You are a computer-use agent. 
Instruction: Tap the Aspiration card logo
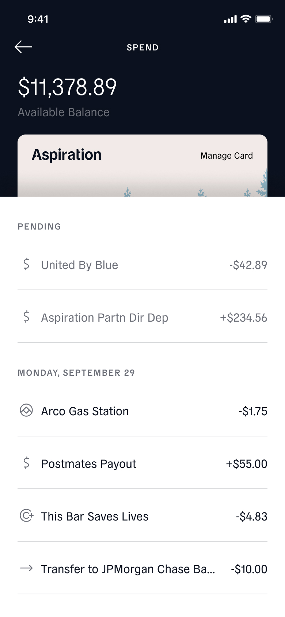click(66, 155)
